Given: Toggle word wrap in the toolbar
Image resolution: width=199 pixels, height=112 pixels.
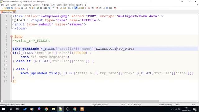Looking at the screenshot, I should (x=69, y=8).
